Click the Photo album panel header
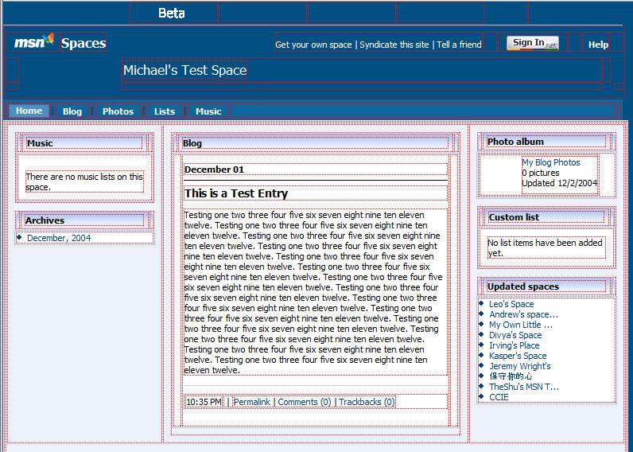633x452 pixels. point(546,142)
